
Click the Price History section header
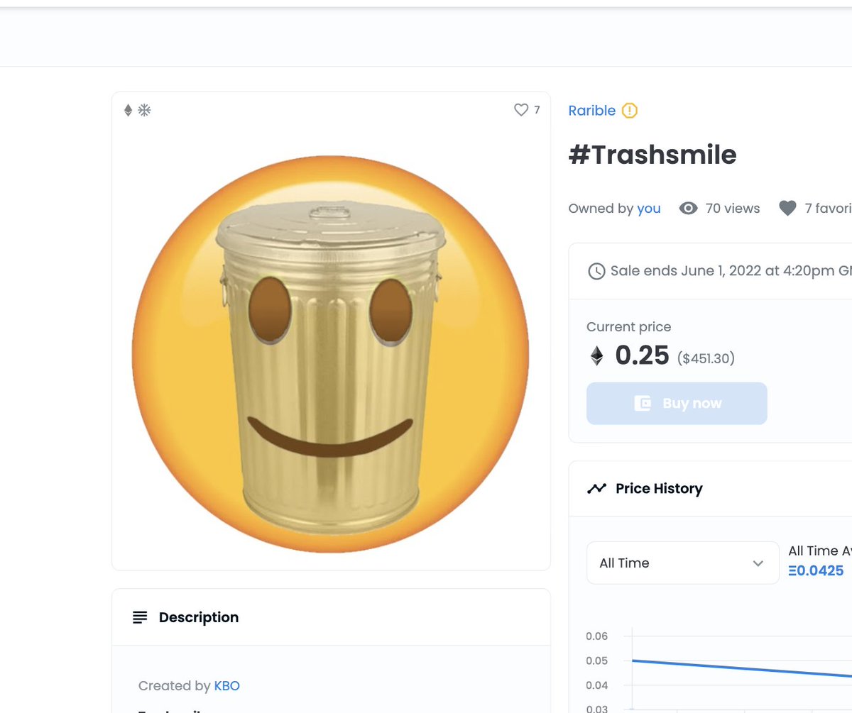pos(710,489)
